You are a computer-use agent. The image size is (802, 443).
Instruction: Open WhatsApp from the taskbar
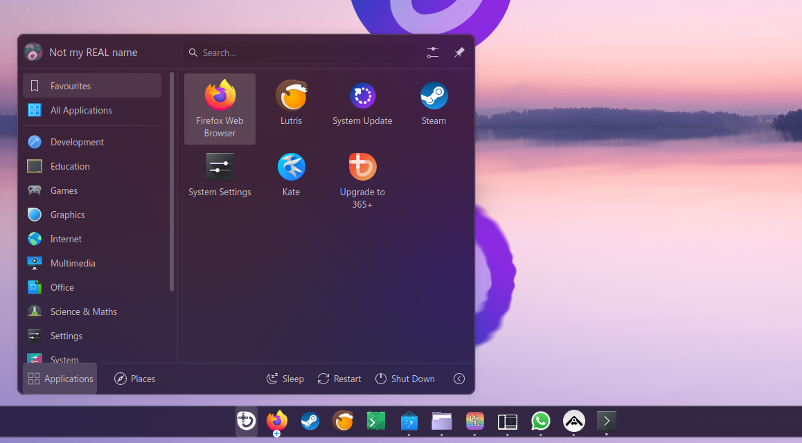[540, 421]
